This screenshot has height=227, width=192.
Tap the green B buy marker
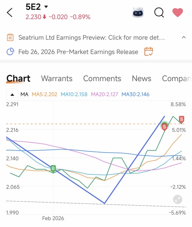(53, 169)
